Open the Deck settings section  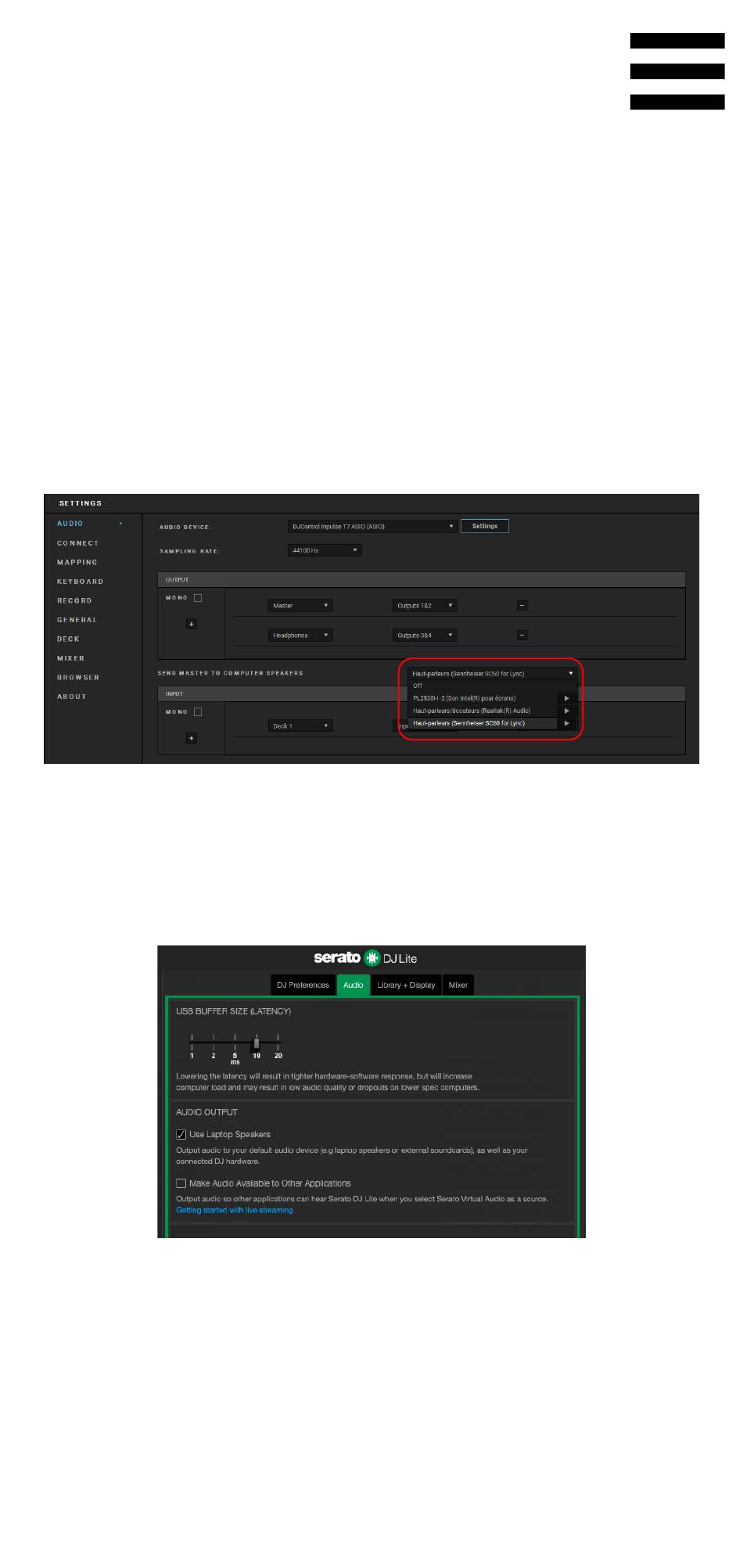click(x=69, y=639)
